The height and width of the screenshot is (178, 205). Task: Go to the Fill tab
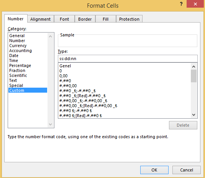105,19
